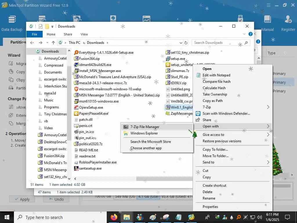
Task: Open the address bar history dropdown
Action: coord(181,43)
